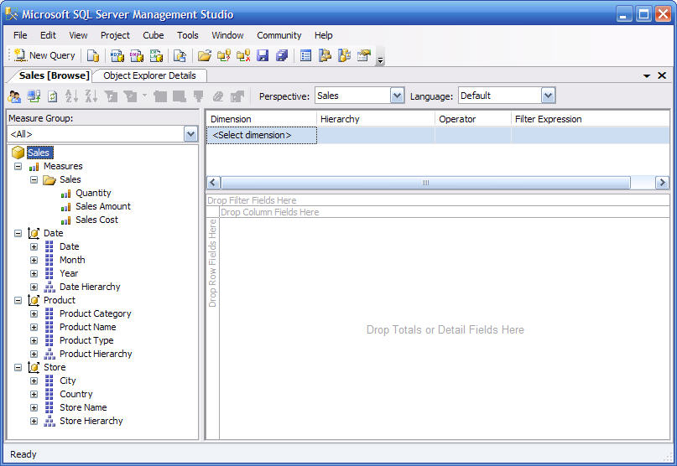The height and width of the screenshot is (466, 677).
Task: Start an Analysis Services MDX query
Action: pos(117,55)
